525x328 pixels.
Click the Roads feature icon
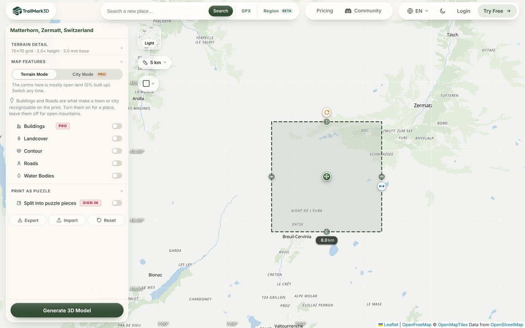[x=19, y=163]
